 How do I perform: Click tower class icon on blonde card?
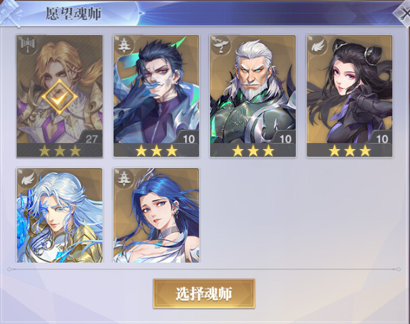[x=27, y=45]
